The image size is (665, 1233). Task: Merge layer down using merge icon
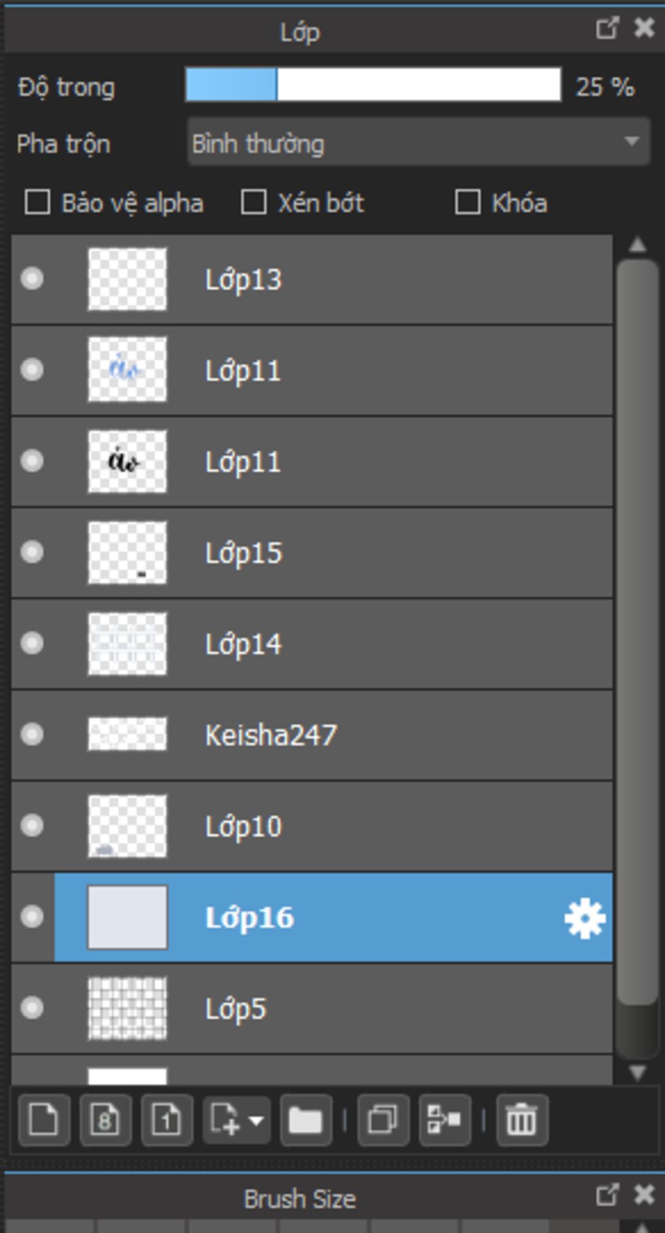click(x=445, y=1120)
